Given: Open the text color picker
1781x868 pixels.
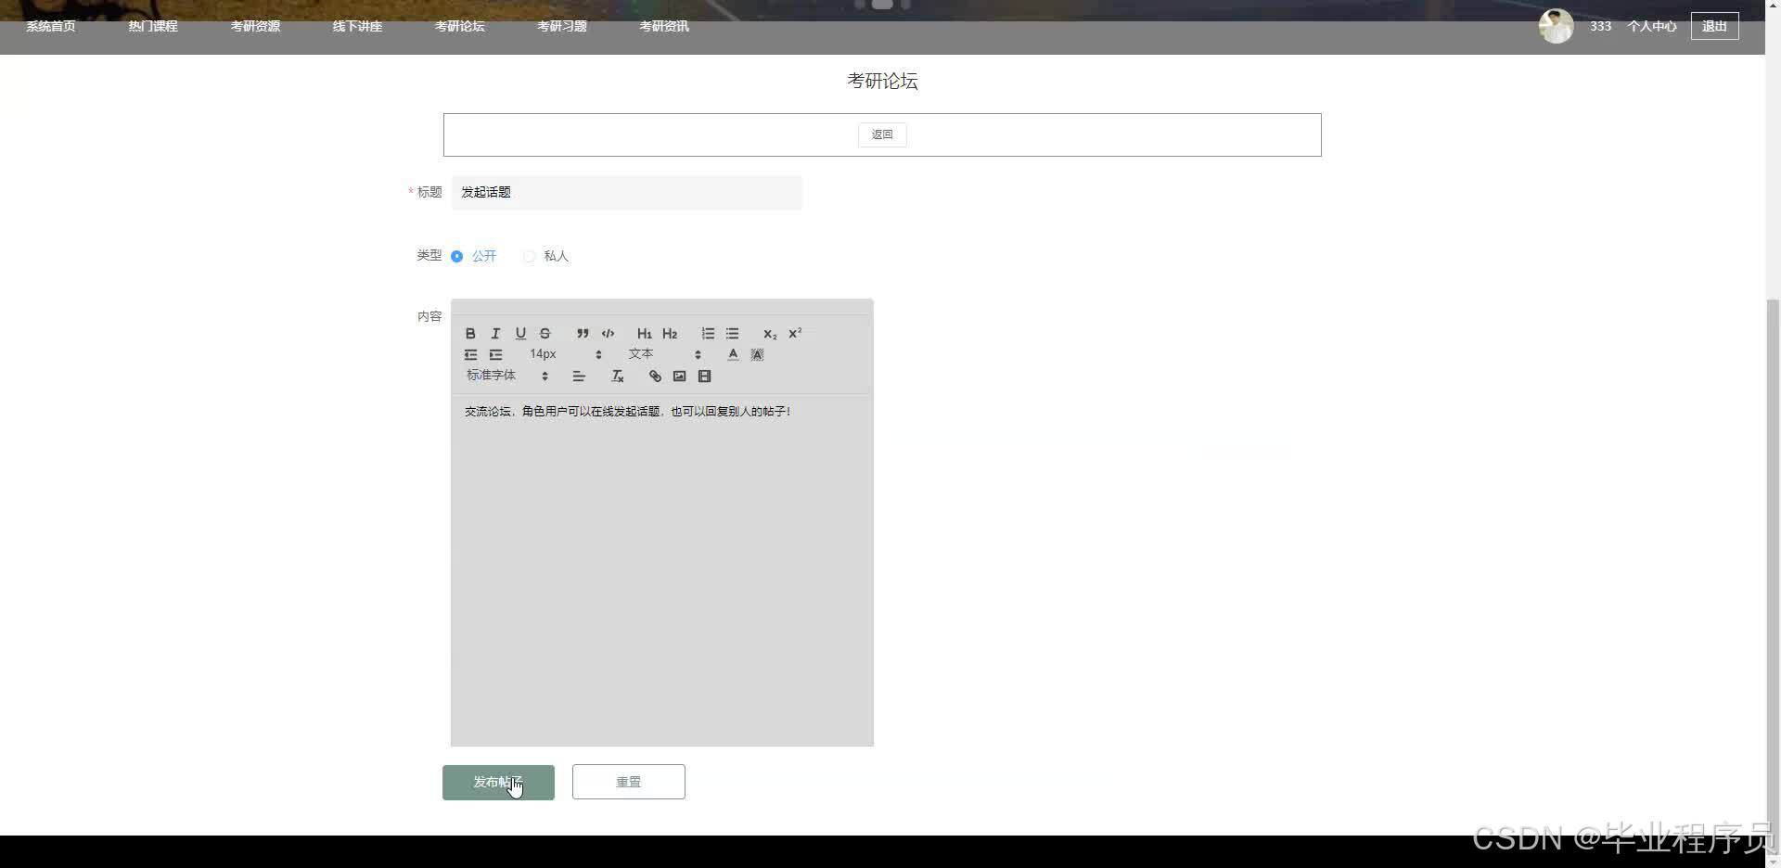Looking at the screenshot, I should pyautogui.click(x=733, y=354).
